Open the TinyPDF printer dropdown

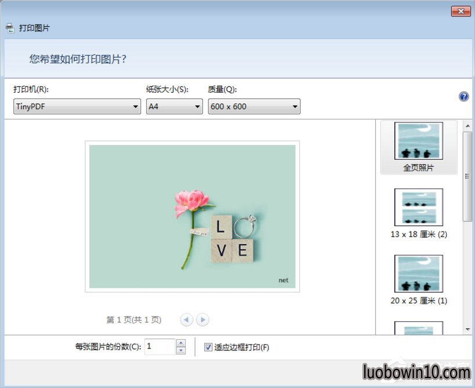coord(77,106)
